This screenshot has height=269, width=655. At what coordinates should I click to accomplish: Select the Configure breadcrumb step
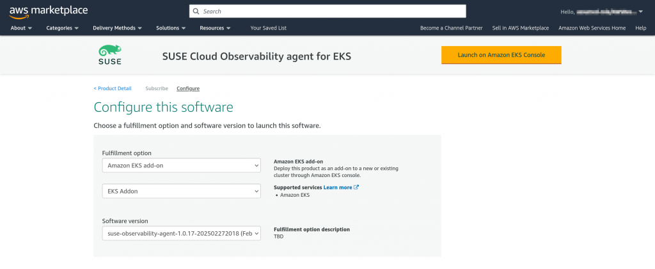click(188, 88)
